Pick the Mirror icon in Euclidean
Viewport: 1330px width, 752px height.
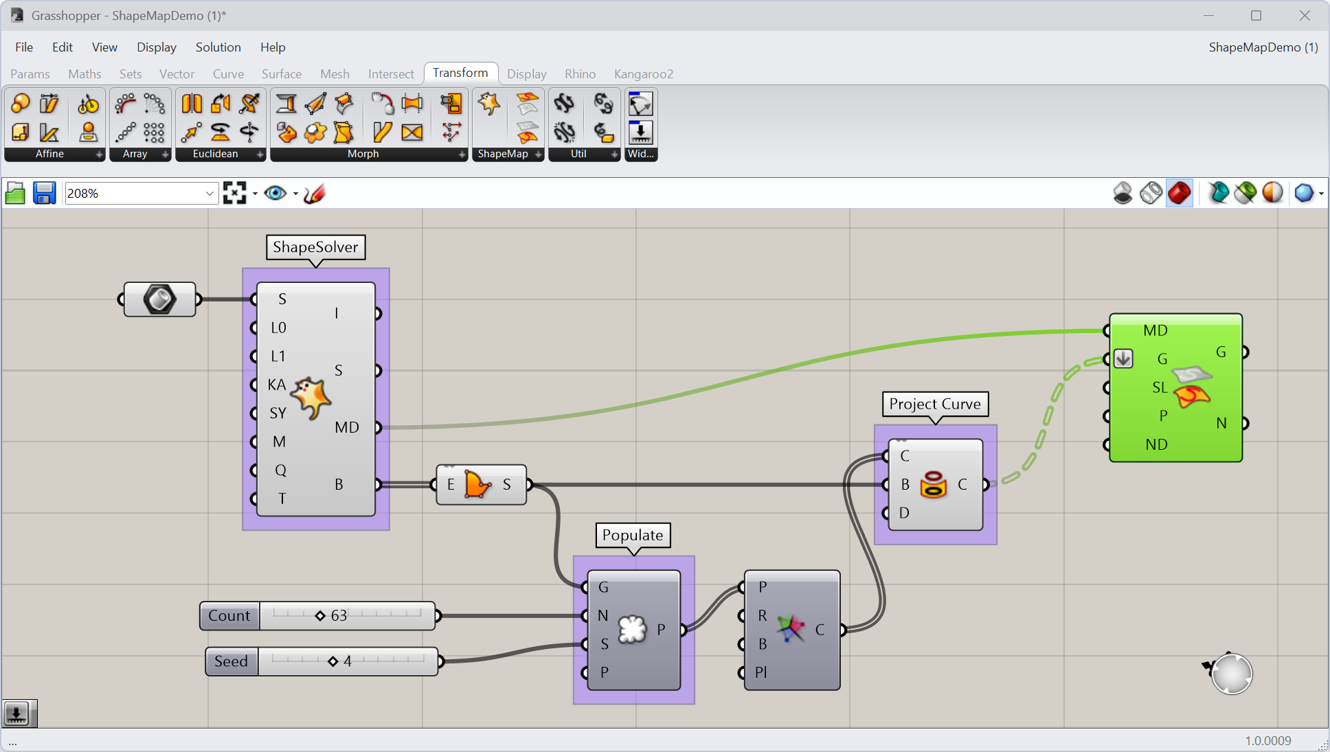point(192,103)
